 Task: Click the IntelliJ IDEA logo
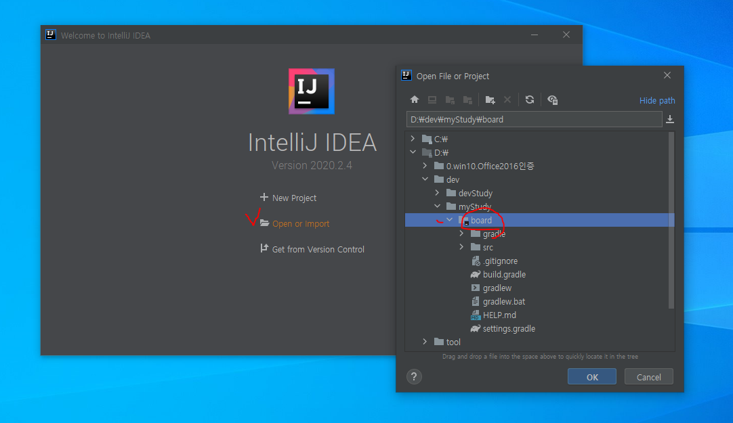pos(312,91)
